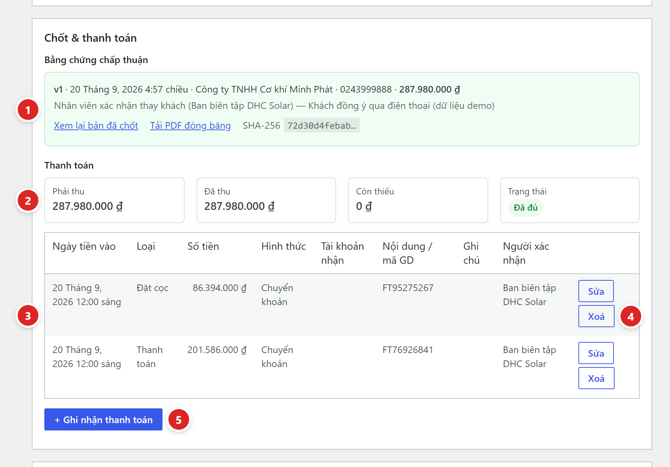The width and height of the screenshot is (670, 467).
Task: Edit the 201.586.000 ₫ Thanh toán row
Action: pyautogui.click(x=596, y=353)
